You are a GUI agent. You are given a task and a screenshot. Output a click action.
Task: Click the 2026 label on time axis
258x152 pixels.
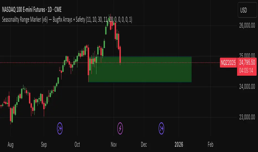click(x=179, y=145)
